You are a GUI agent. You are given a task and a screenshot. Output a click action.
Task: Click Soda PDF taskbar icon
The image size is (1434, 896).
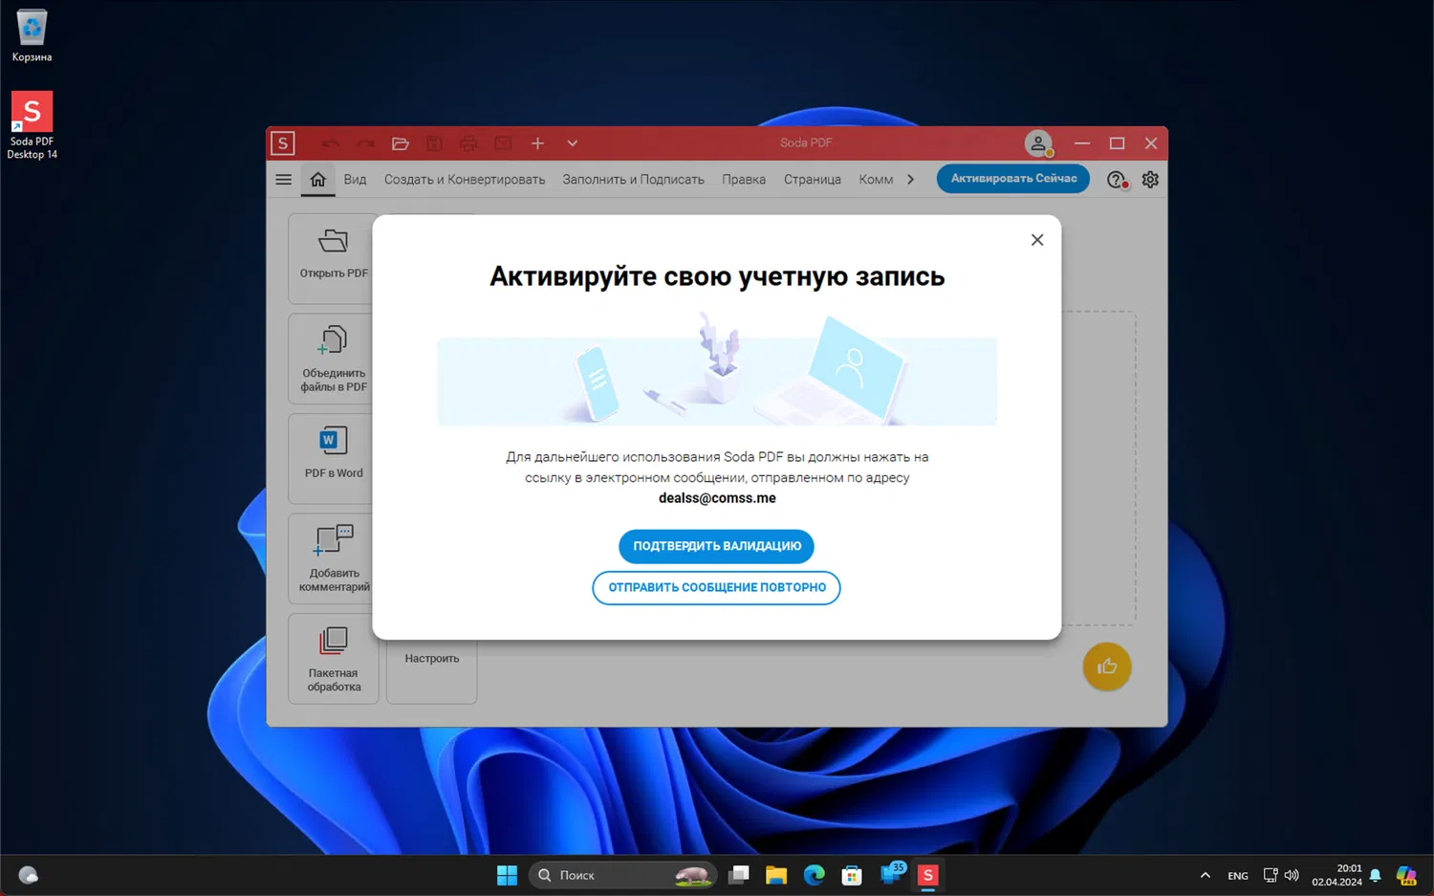[927, 875]
